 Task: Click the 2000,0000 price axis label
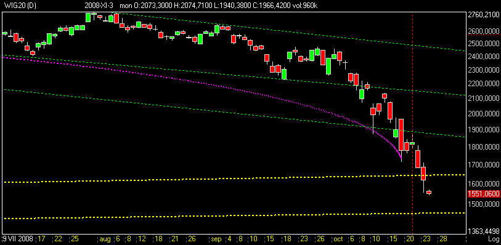click(x=483, y=114)
